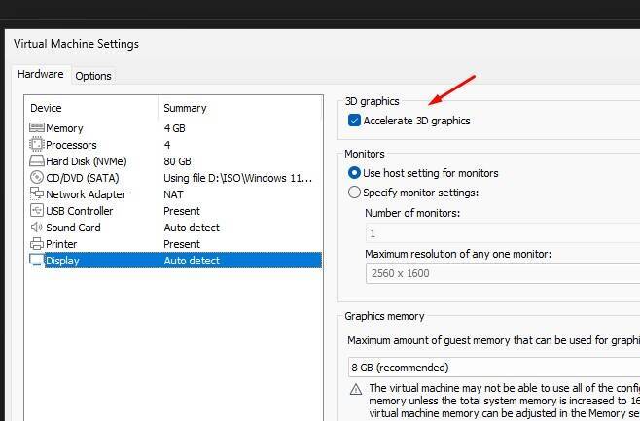Switch to the Hardware tab

(x=41, y=74)
